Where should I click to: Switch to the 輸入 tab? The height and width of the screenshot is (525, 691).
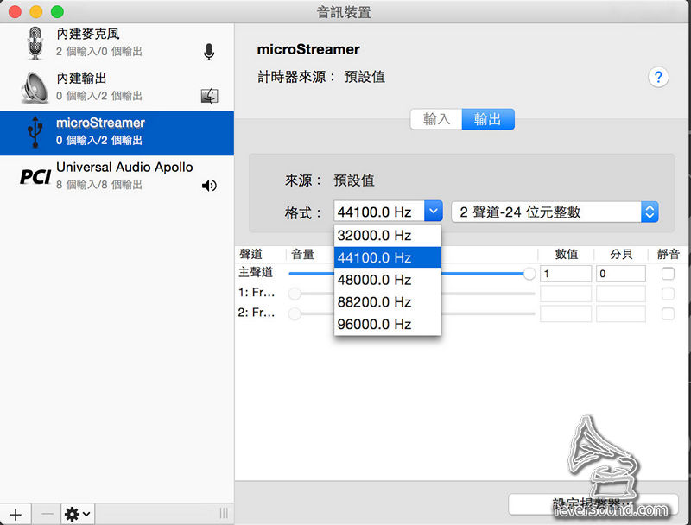coord(436,119)
